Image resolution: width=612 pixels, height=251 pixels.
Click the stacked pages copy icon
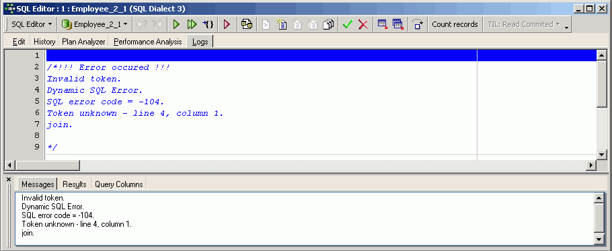pyautogui.click(x=329, y=25)
